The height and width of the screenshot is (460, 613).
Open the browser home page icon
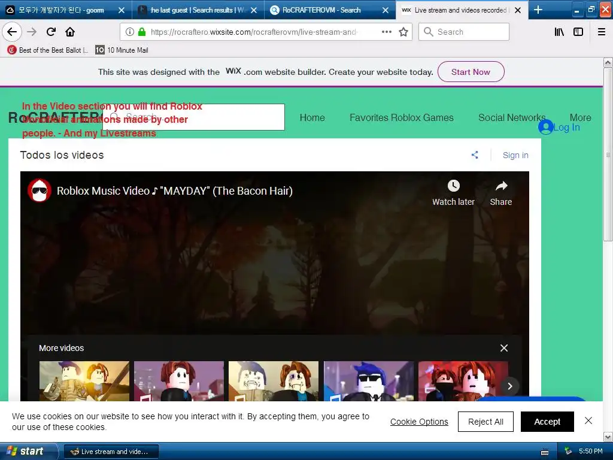coord(70,32)
